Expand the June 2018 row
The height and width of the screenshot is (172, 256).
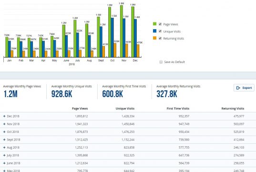point(4,163)
